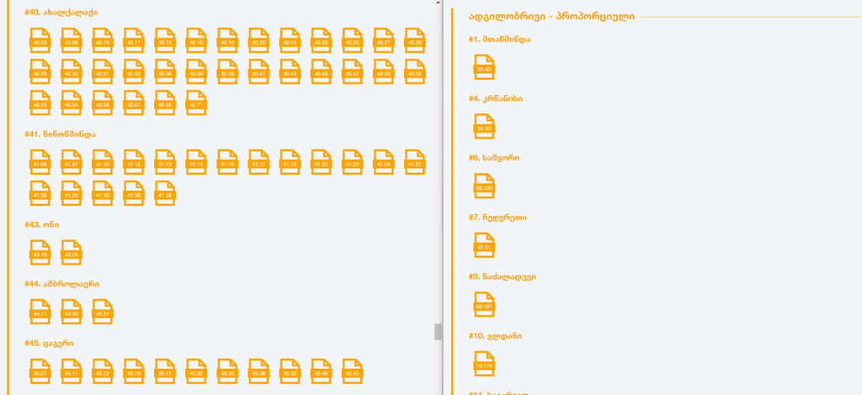The height and width of the screenshot is (395, 862).
Task: Open file 04.33 under Krtsanisi
Action: coord(484,127)
